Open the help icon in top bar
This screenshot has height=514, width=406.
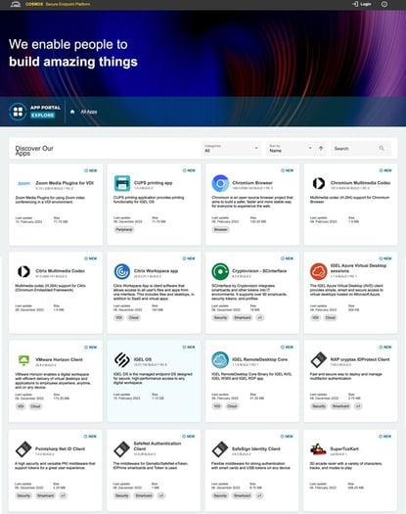[384, 4]
